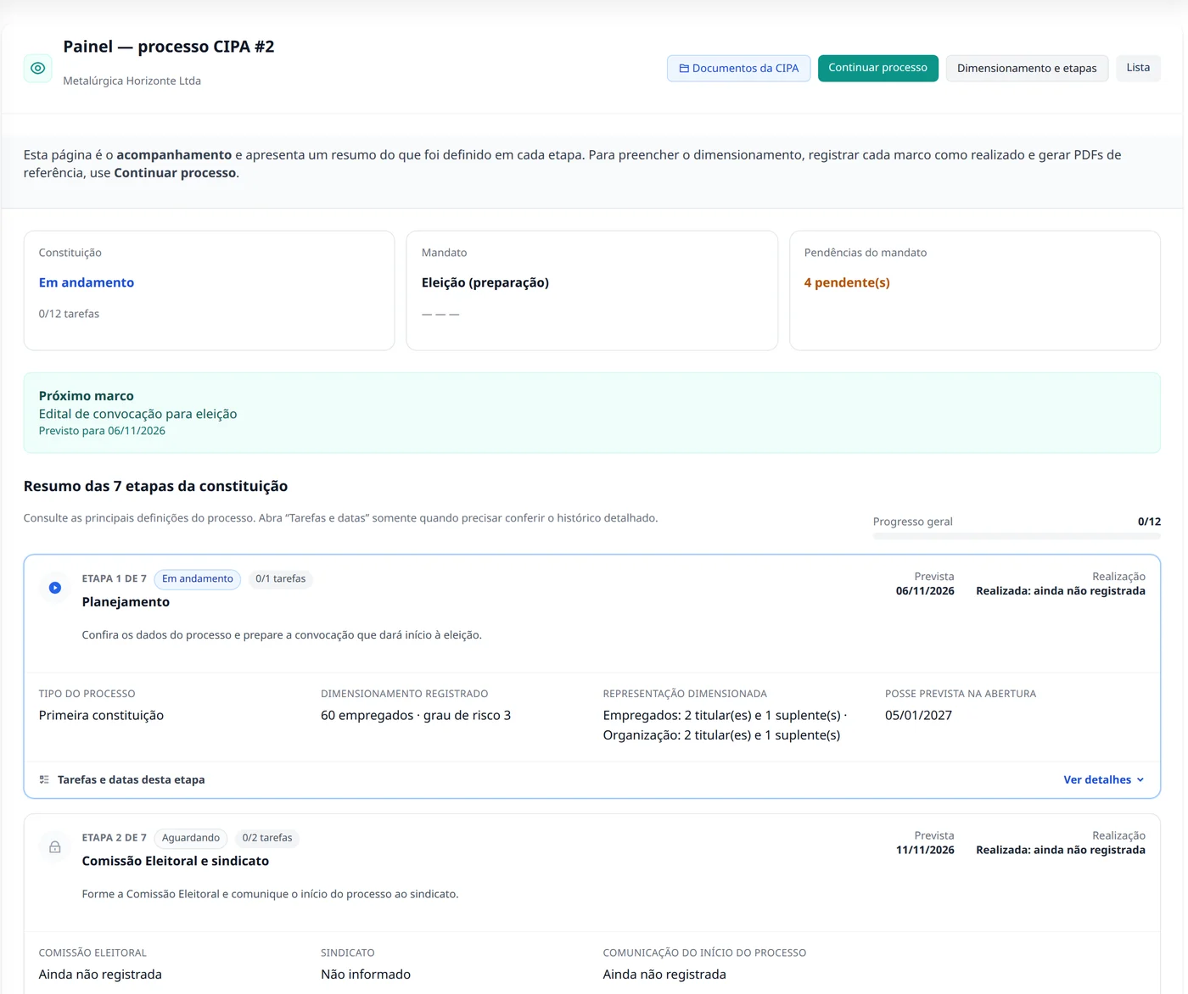Screen dimensions: 1188x994
Task: Click the Comissão Eleitoral e sindicato title
Action: click(x=176, y=861)
